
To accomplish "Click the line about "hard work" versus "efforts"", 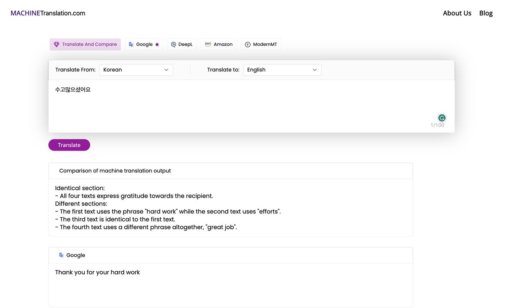I will (168, 211).
